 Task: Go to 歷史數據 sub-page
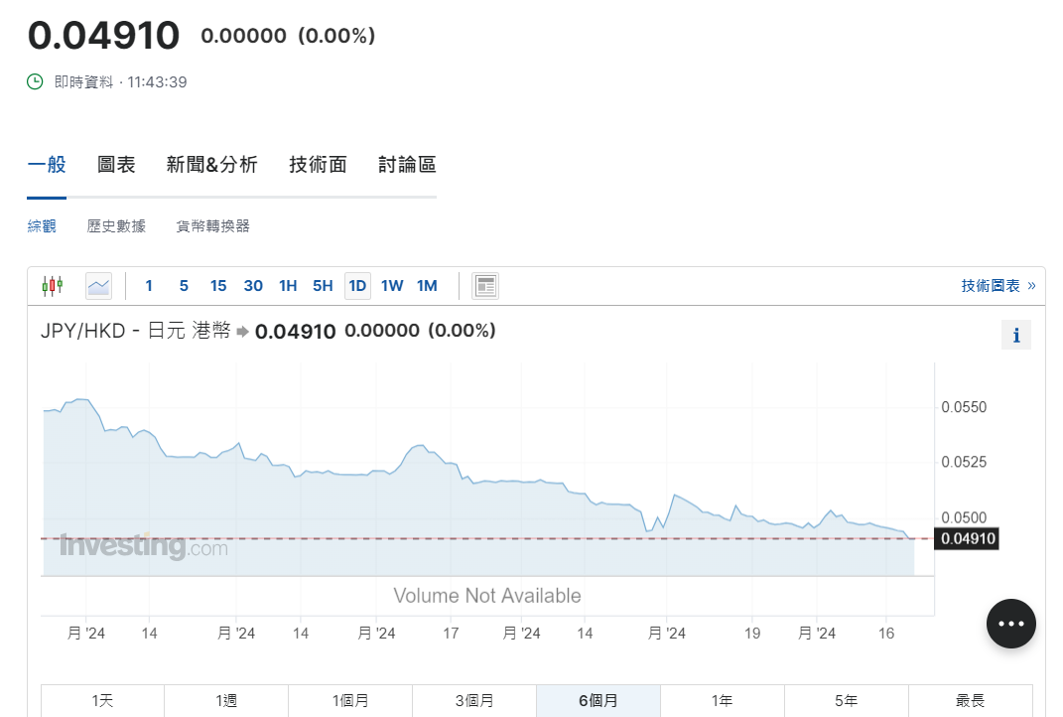pos(116,226)
